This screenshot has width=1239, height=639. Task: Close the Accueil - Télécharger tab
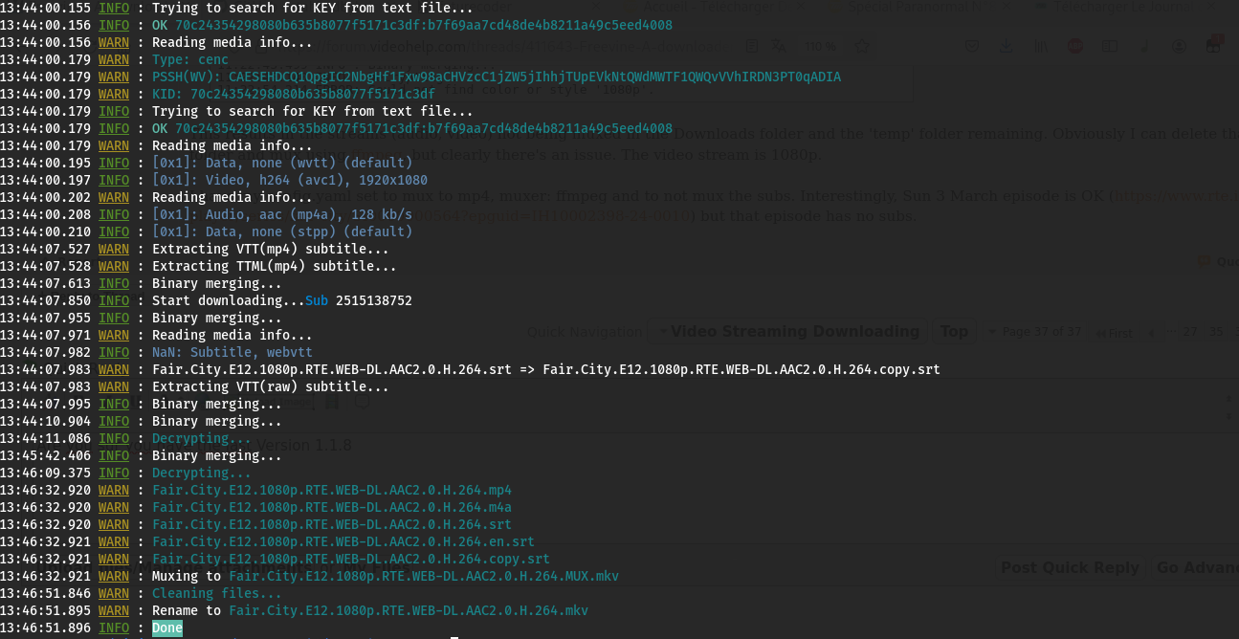799,6
